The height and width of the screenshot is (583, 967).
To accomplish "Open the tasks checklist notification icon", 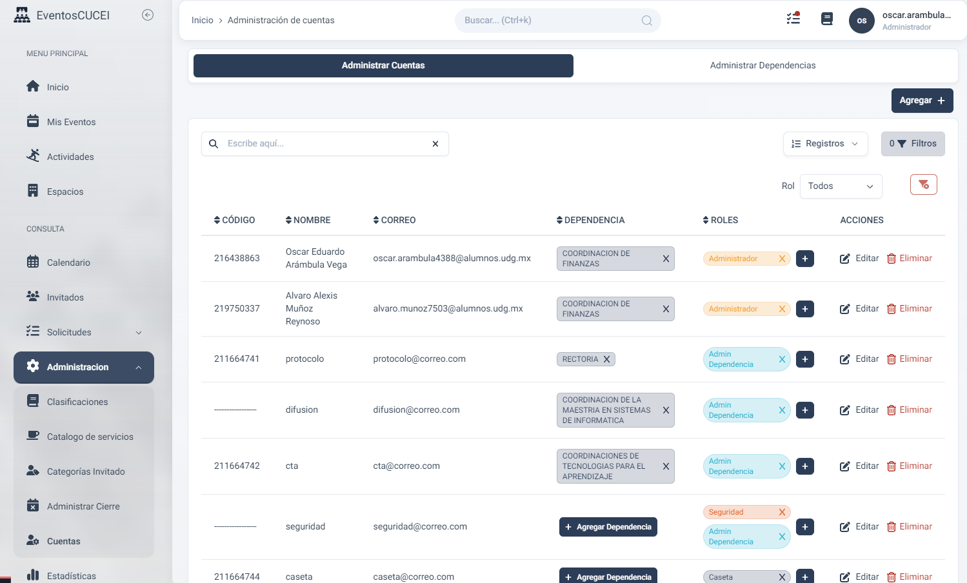I will coord(793,19).
